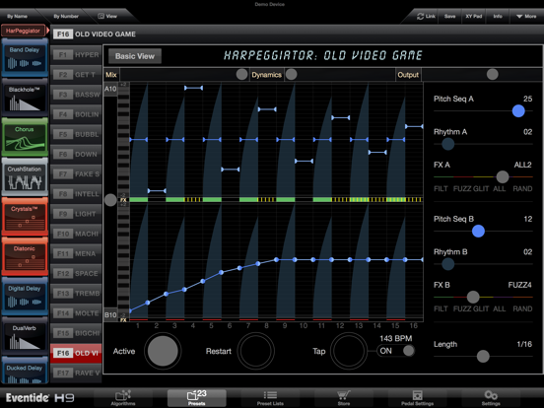Select preset F12 SPACE
Image resolution: width=544 pixels, height=408 pixels.
[76, 273]
